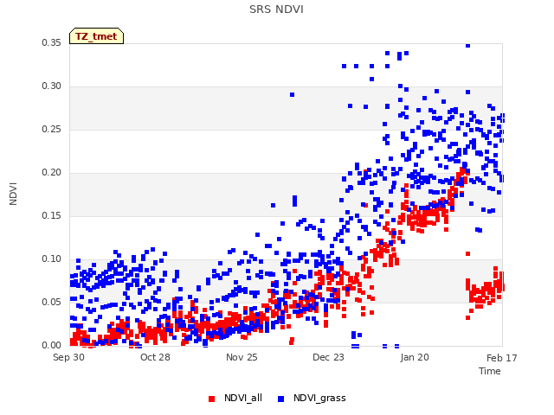Toggle the NDVI_all legend entry
554x415 pixels.
[235, 398]
